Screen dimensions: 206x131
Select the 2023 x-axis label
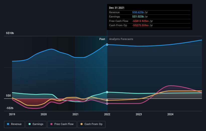(x=139, y=114)
